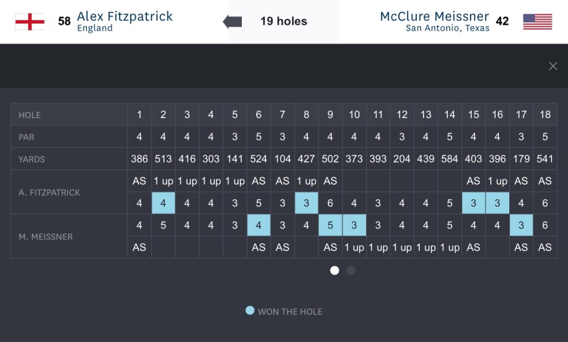Select the A. FITZPATRICK row label
Viewport: 568px width, 342px height.
pyautogui.click(x=48, y=192)
